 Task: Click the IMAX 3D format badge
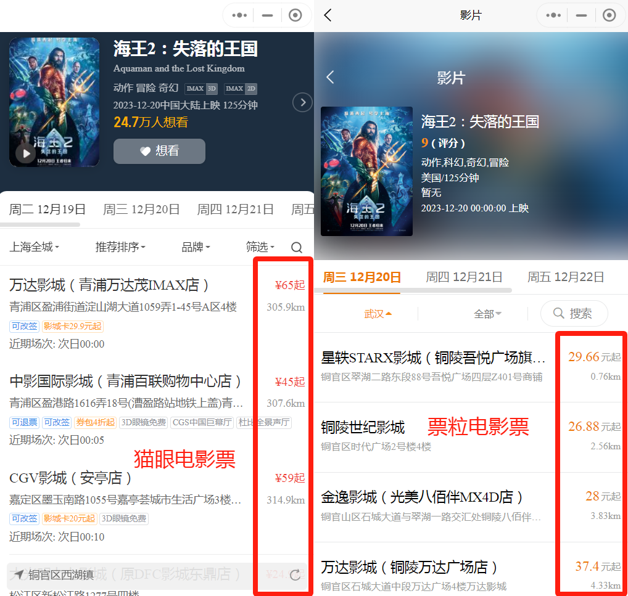click(201, 89)
